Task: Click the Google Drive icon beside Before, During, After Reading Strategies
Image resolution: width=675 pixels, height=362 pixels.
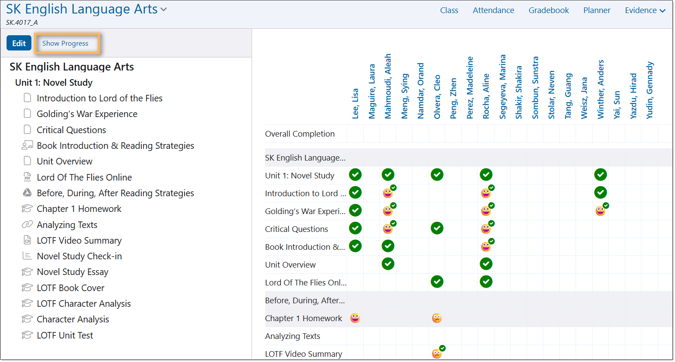Action: [x=27, y=192]
